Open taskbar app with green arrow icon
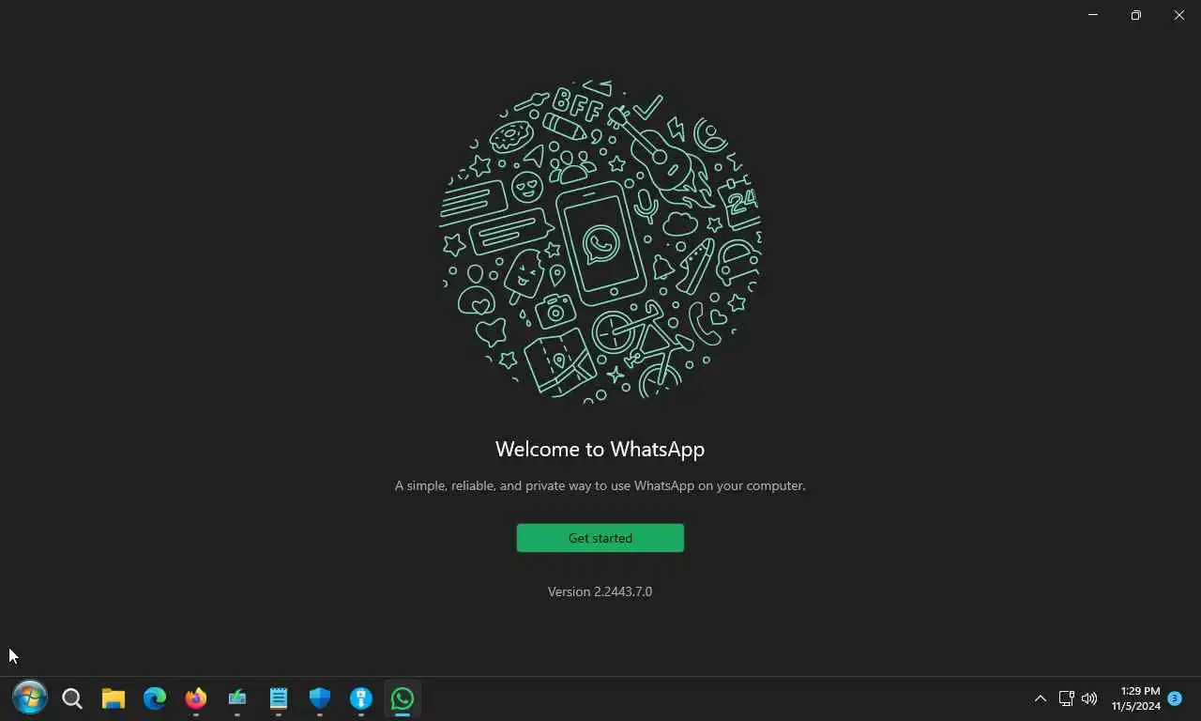The height and width of the screenshot is (721, 1201). (x=237, y=698)
